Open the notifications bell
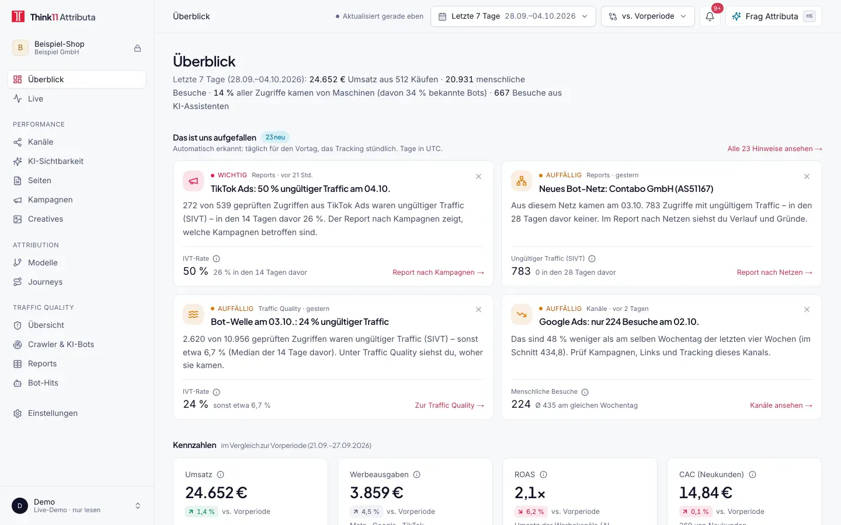841x525 pixels. point(710,16)
